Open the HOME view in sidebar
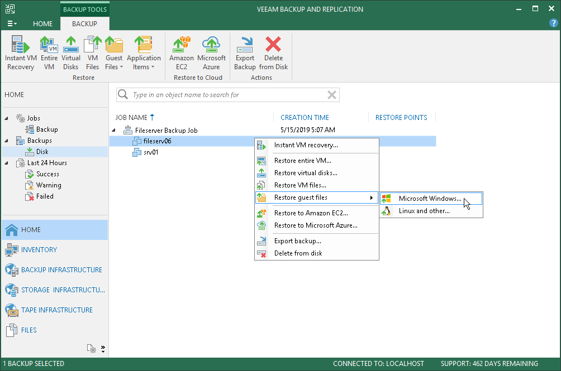 (55, 230)
